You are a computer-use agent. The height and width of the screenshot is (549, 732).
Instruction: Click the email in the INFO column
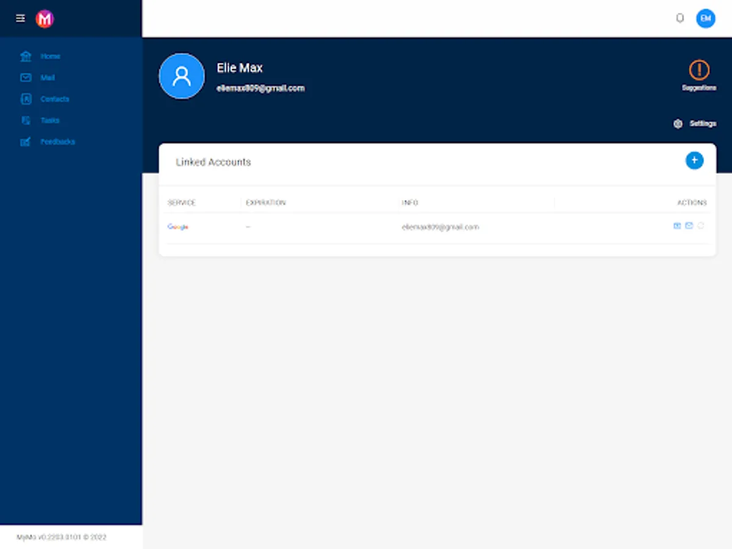point(440,227)
